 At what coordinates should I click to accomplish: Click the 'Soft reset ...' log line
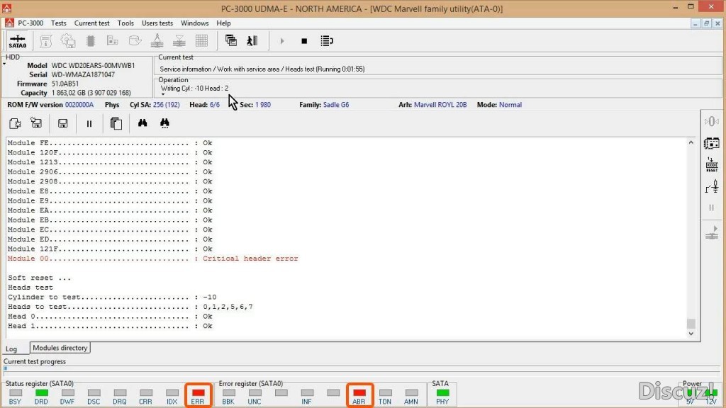tap(40, 278)
